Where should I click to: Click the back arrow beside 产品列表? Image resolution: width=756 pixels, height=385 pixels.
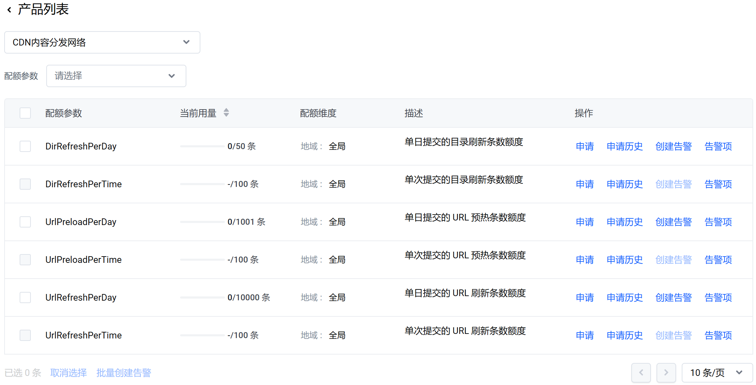point(9,10)
